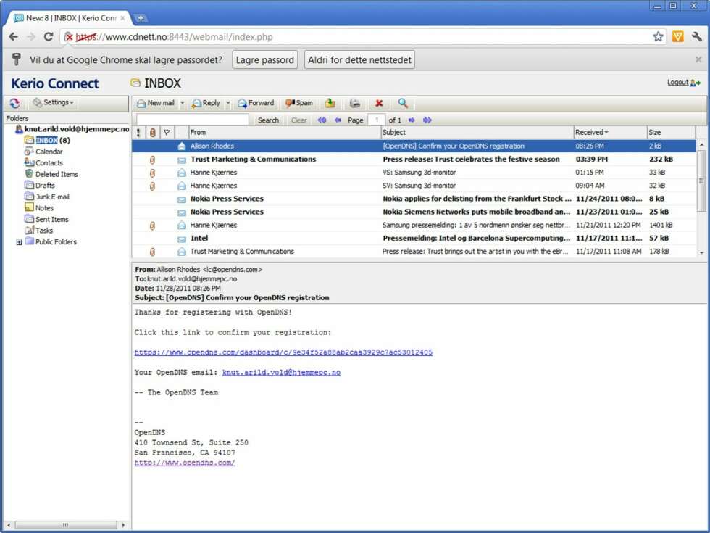Open Nokia Siemens Networks mobile broadband message

(414, 212)
